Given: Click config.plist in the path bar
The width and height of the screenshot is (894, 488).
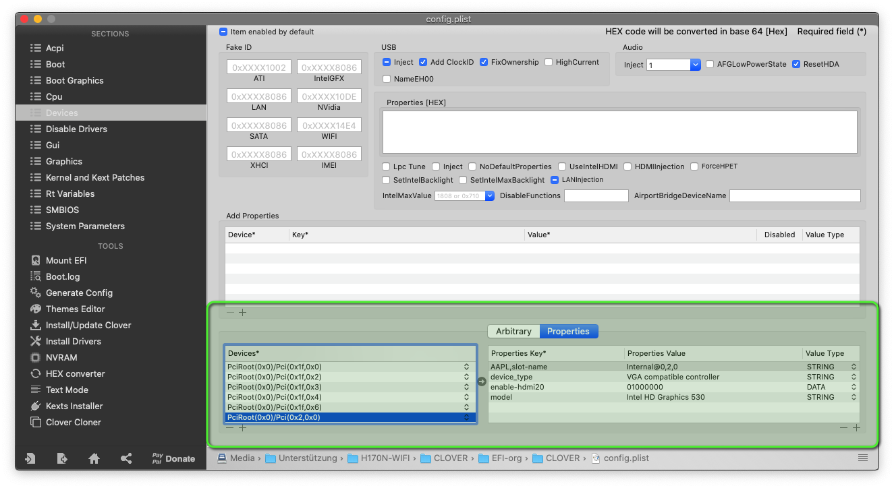Looking at the screenshot, I should click(x=619, y=458).
